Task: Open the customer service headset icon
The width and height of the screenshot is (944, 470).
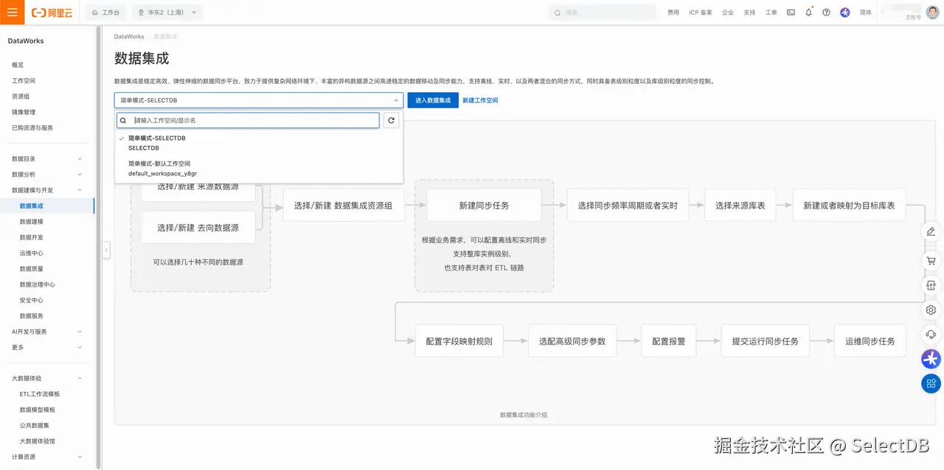Action: pyautogui.click(x=931, y=334)
